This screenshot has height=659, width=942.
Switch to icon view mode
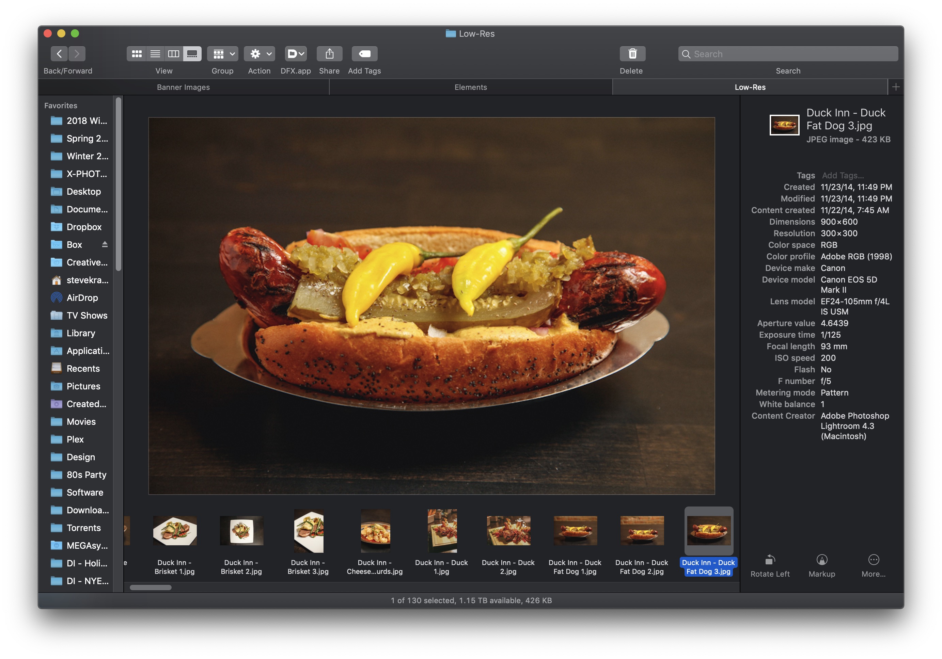[x=137, y=54]
